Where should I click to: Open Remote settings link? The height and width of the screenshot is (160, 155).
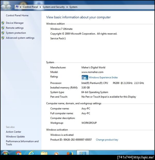(15, 28)
